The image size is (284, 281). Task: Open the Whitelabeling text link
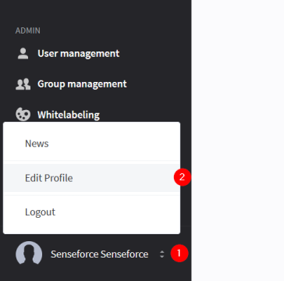pyautogui.click(x=69, y=115)
